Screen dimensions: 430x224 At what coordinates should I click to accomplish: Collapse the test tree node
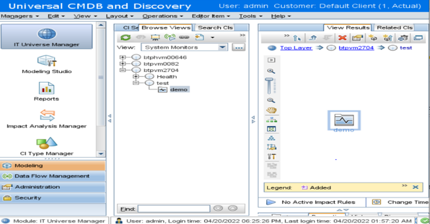[x=136, y=83]
